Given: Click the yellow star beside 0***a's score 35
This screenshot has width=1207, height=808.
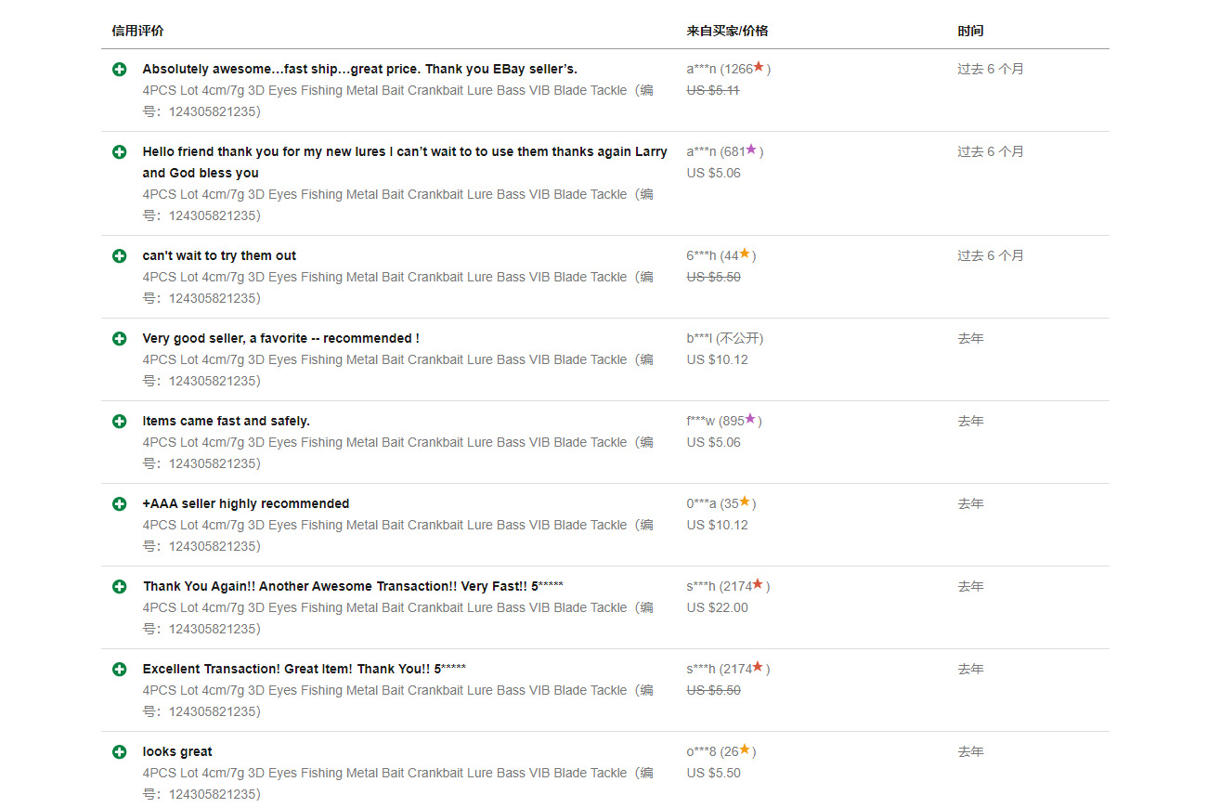Looking at the screenshot, I should [x=745, y=502].
